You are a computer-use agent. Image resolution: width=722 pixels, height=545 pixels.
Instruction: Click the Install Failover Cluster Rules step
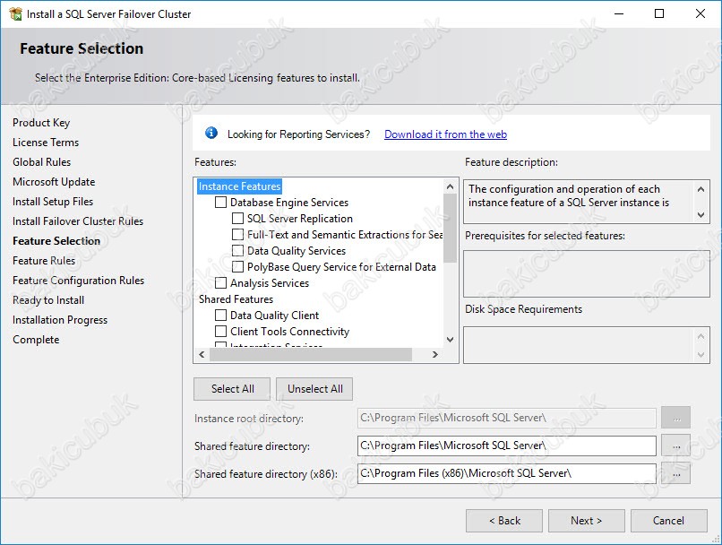click(x=78, y=221)
